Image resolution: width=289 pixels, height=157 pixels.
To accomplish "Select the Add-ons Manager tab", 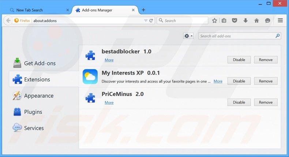I will point(105,10).
